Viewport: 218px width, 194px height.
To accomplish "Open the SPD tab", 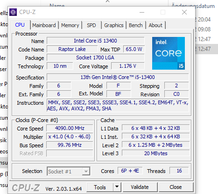I will click(91, 25).
